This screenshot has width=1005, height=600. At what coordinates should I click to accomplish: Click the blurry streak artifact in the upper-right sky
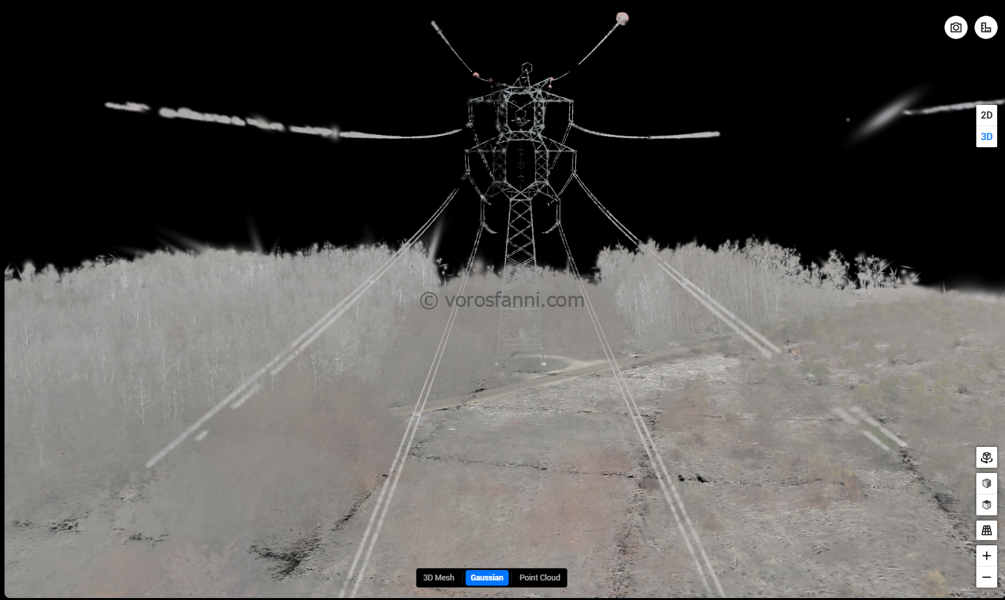[886, 115]
